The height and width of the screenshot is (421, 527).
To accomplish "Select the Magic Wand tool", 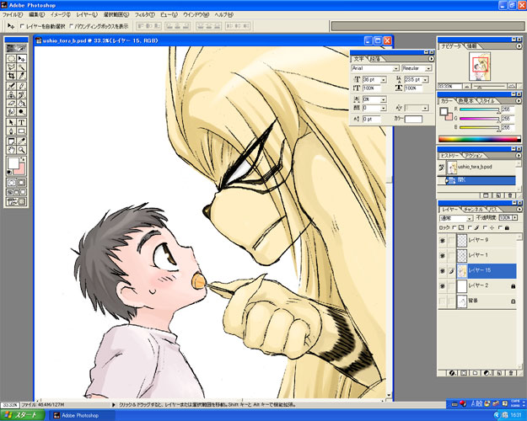I will [x=21, y=67].
